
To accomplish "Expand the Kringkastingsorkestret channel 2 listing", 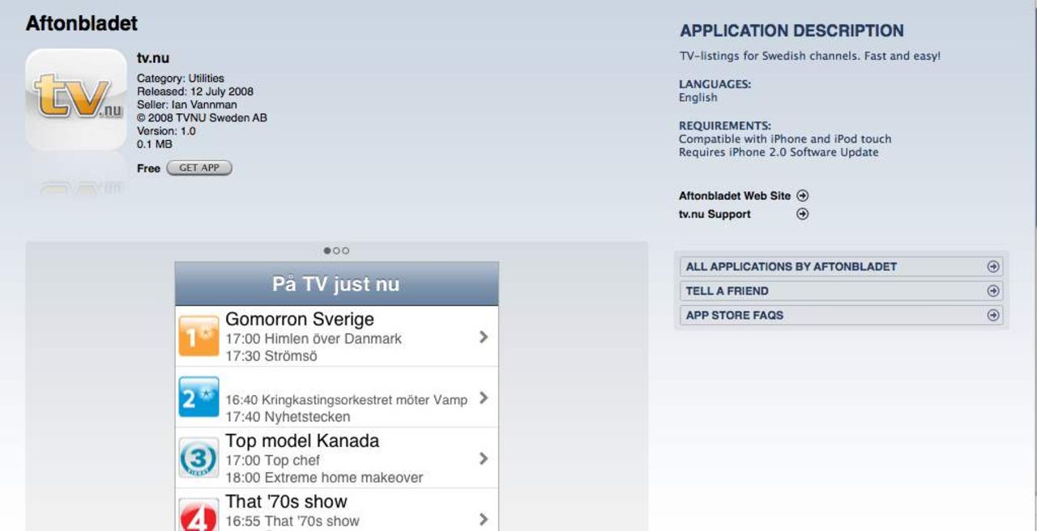I will pyautogui.click(x=484, y=396).
